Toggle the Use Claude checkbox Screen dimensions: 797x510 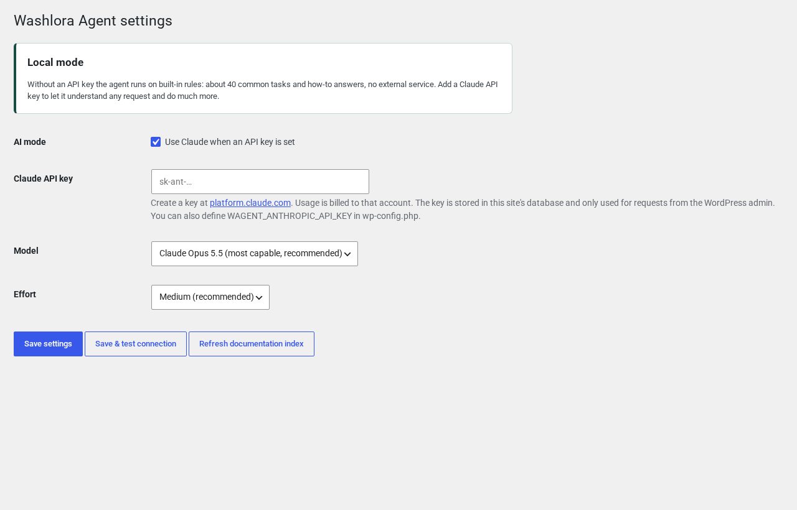coord(156,142)
